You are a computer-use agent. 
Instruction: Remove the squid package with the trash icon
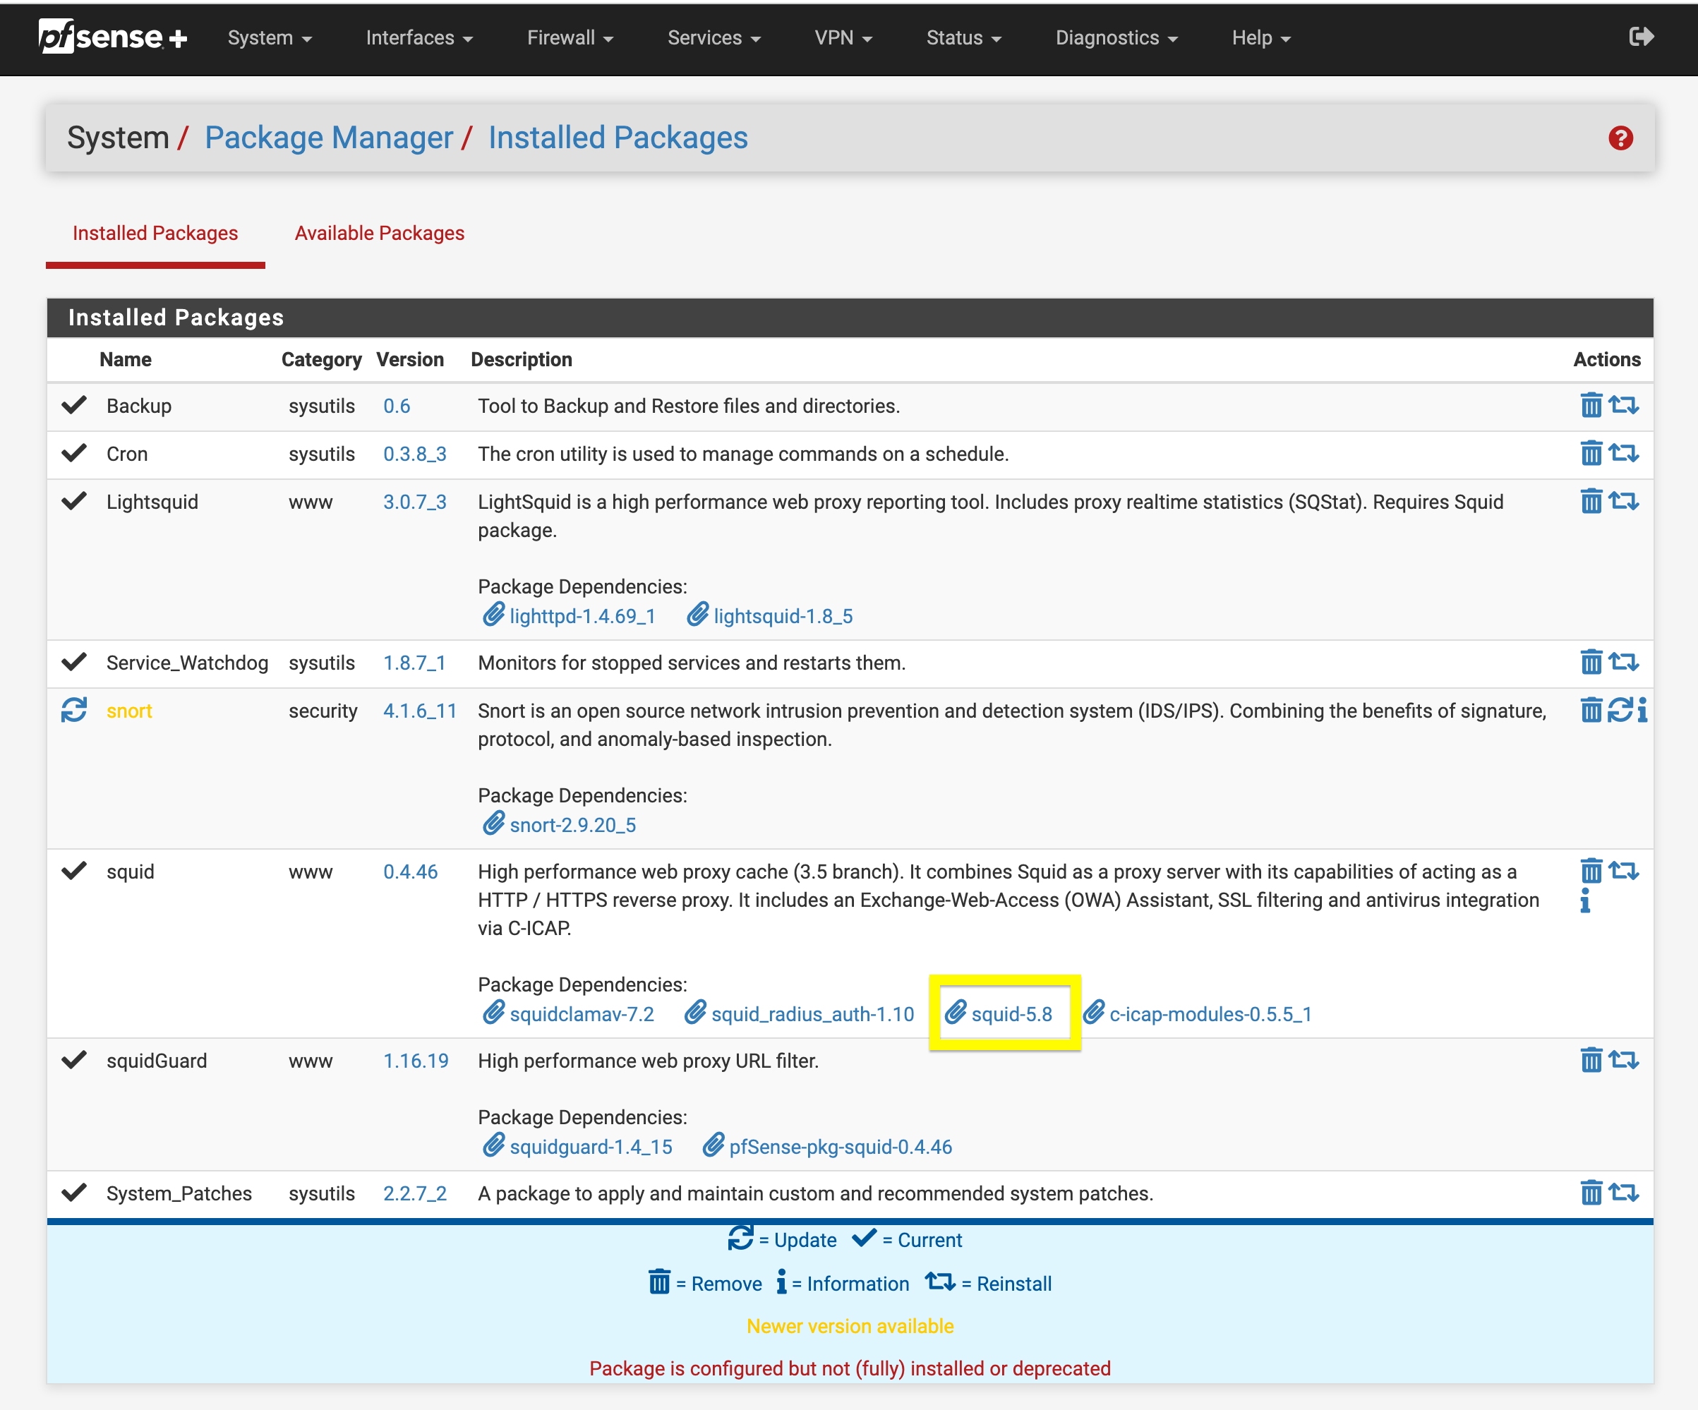pyautogui.click(x=1591, y=871)
